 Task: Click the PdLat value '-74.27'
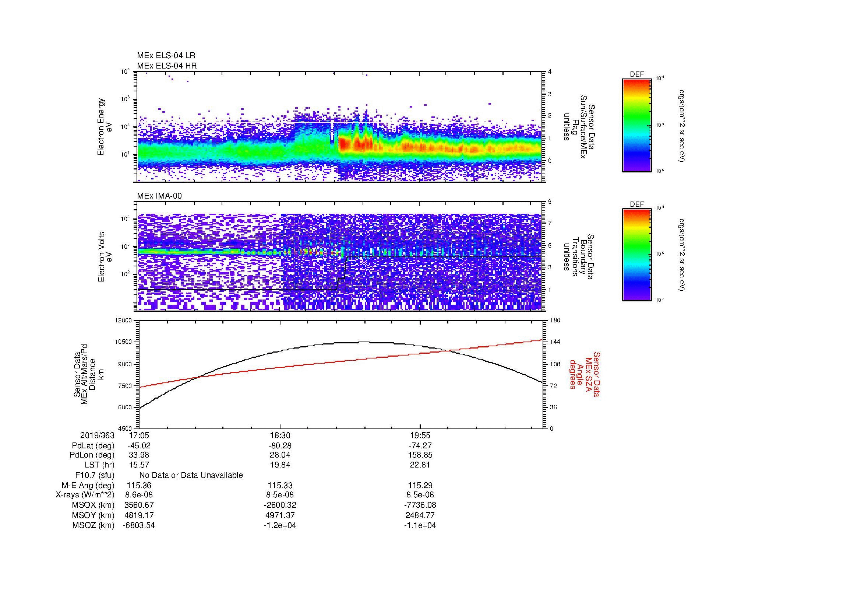pos(420,446)
